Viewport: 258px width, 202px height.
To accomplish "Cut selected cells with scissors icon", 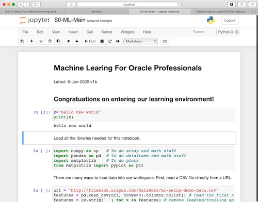I will coord(41,41).
